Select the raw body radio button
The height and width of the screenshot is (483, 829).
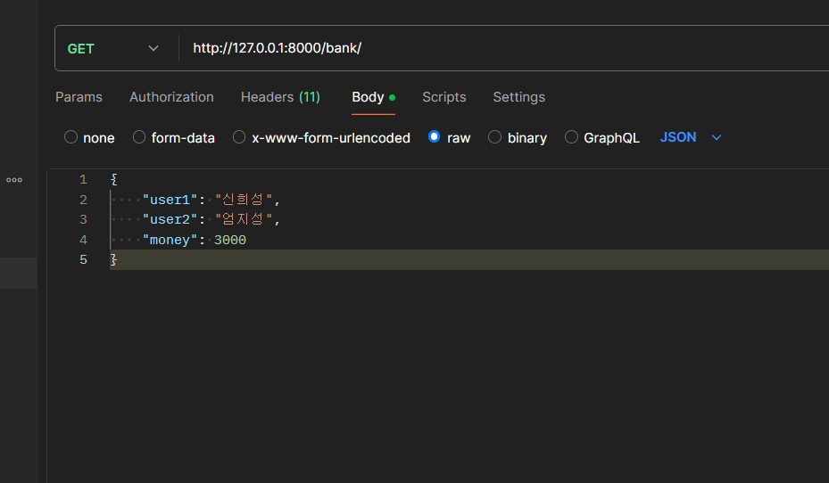(434, 137)
